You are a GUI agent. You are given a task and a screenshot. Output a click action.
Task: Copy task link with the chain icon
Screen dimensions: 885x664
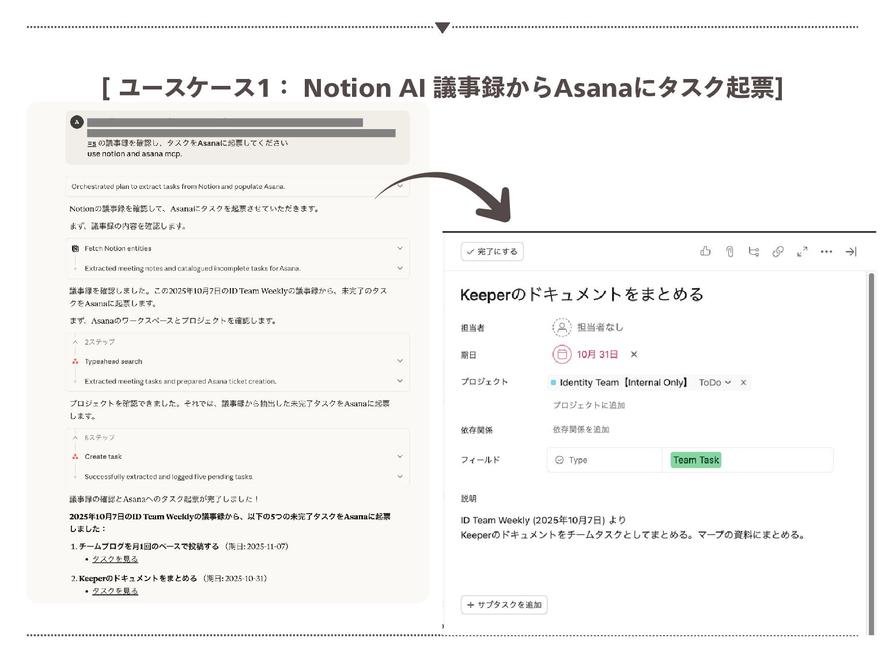click(x=778, y=251)
